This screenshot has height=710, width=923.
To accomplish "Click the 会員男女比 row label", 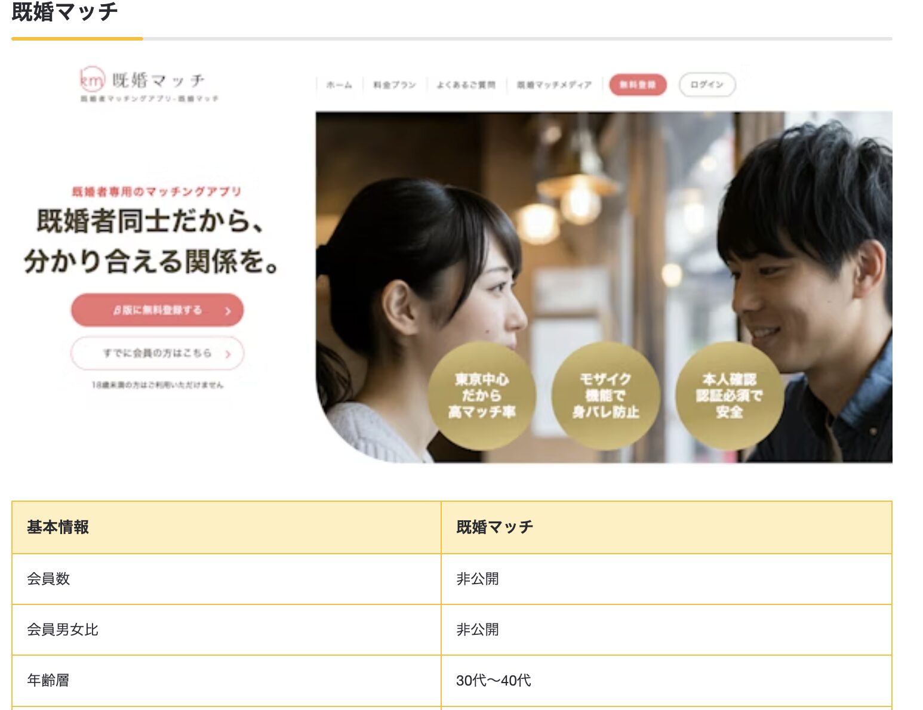I will 63,629.
